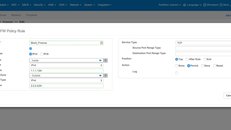Click the plus button next to Inside zone
Screen dimensions: 231x130
click(105, 60)
